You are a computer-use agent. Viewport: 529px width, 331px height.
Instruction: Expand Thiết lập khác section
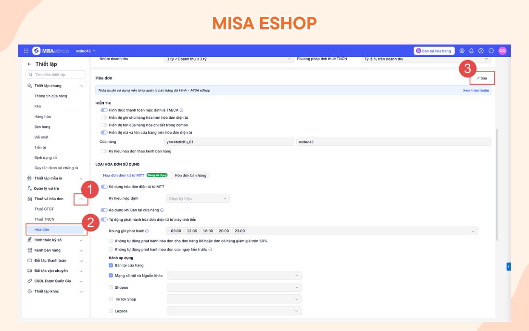81,292
